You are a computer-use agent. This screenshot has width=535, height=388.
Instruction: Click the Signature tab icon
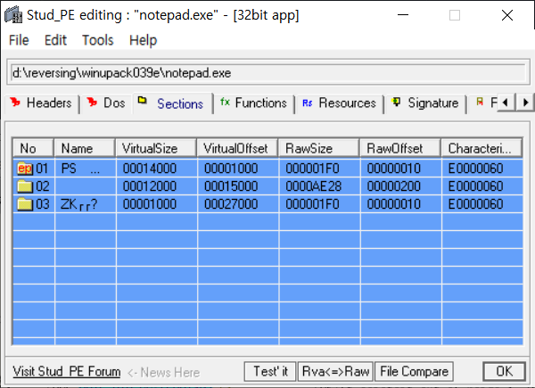click(x=396, y=102)
